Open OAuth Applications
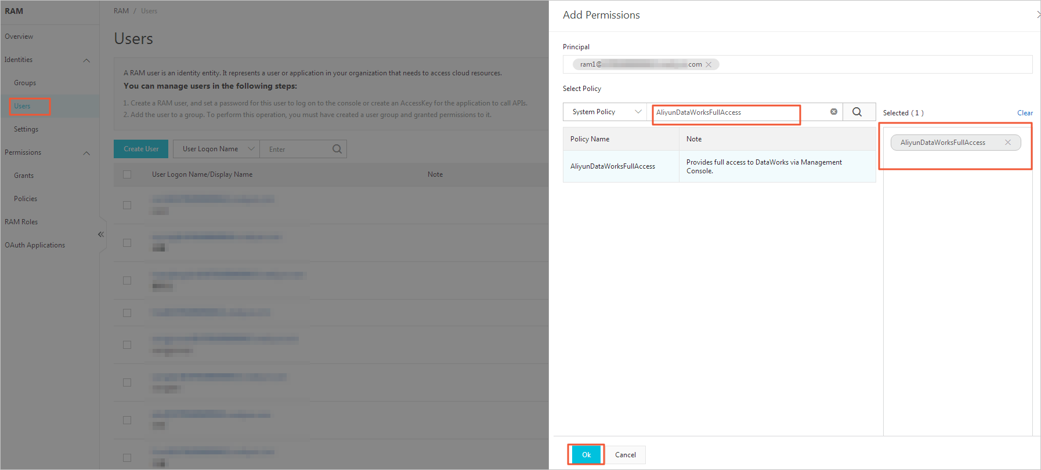The width and height of the screenshot is (1041, 470). 35,245
